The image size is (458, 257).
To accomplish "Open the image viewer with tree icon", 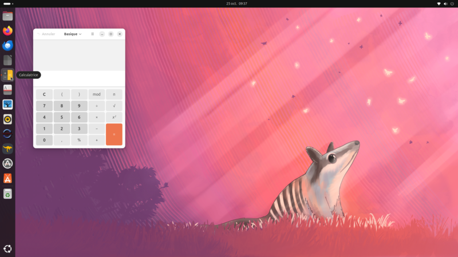I will 7,105.
